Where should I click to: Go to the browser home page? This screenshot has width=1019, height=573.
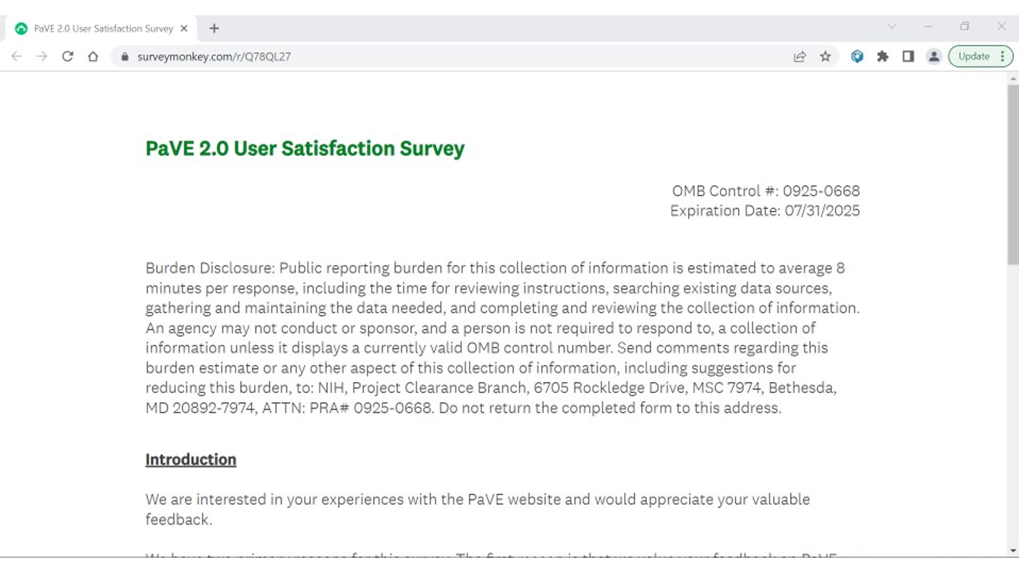pos(93,56)
